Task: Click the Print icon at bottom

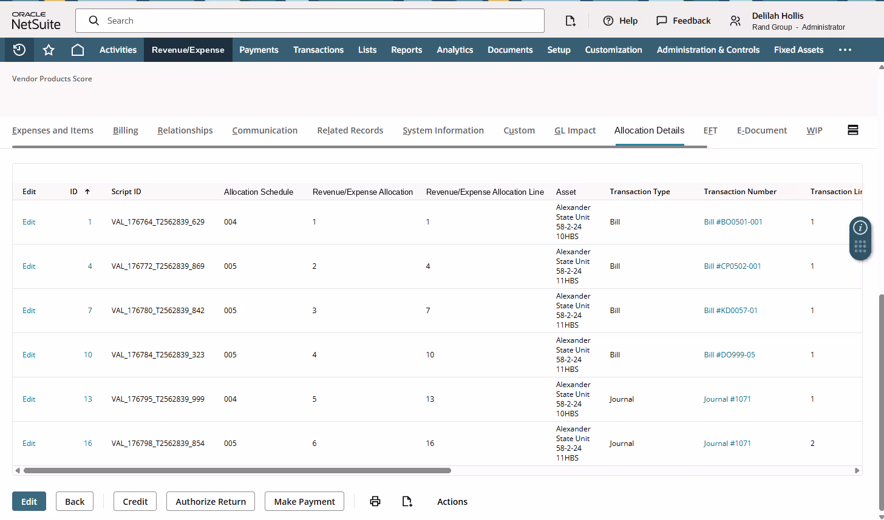Action: 375,501
